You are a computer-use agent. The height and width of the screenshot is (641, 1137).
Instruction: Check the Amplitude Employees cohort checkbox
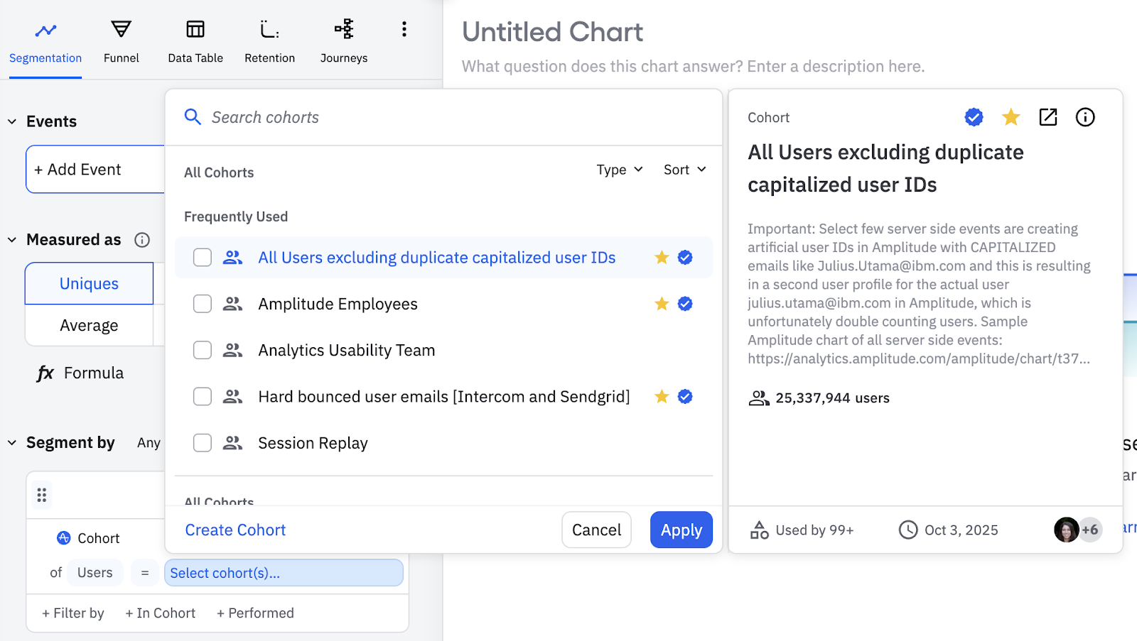203,304
